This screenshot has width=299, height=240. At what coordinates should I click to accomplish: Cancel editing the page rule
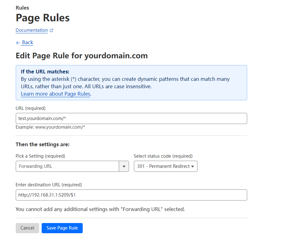(x=27, y=228)
